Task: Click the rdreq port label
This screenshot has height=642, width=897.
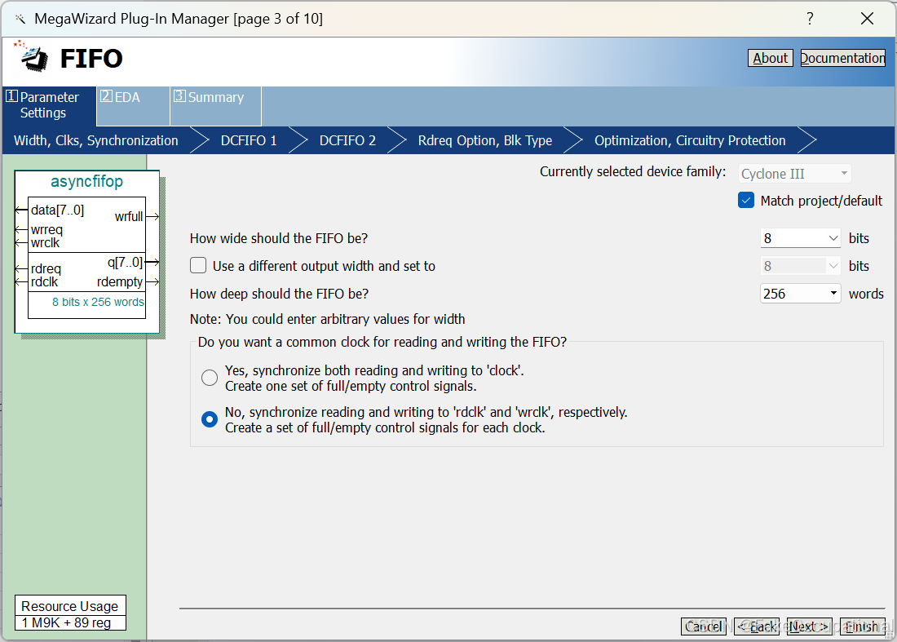Action: pyautogui.click(x=46, y=268)
